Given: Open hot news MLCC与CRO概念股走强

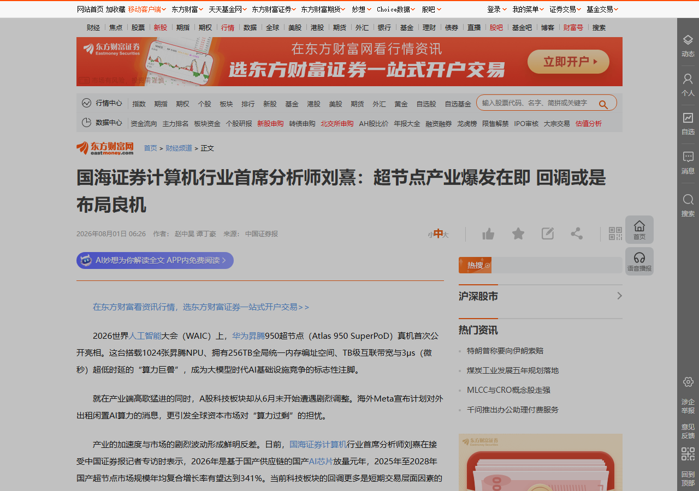Looking at the screenshot, I should coord(508,390).
